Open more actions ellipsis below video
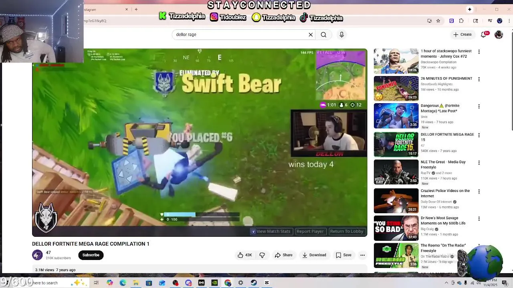513x288 pixels. [x=362, y=255]
